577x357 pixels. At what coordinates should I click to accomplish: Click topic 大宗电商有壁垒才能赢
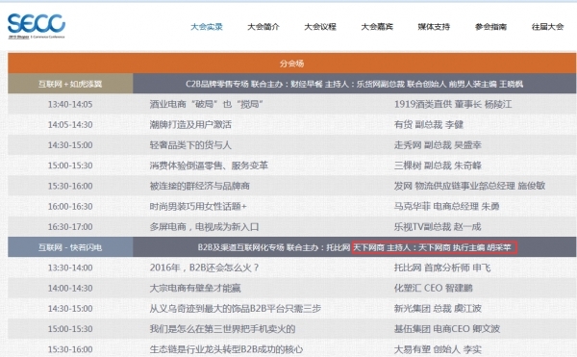tap(195, 288)
